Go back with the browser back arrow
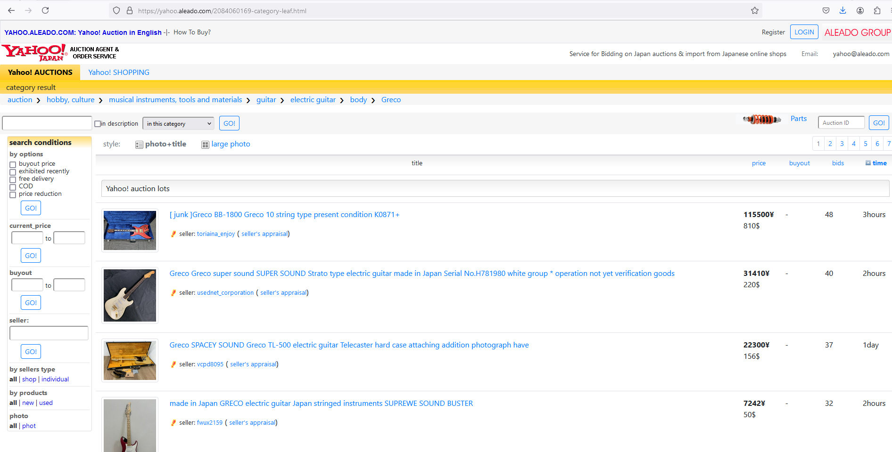The height and width of the screenshot is (452, 892). click(x=11, y=10)
